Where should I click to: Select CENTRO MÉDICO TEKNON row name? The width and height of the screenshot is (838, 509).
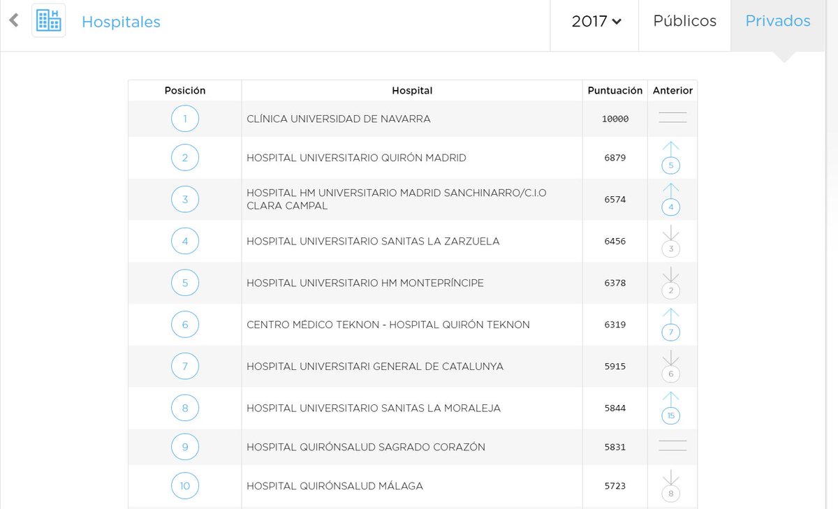(388, 325)
